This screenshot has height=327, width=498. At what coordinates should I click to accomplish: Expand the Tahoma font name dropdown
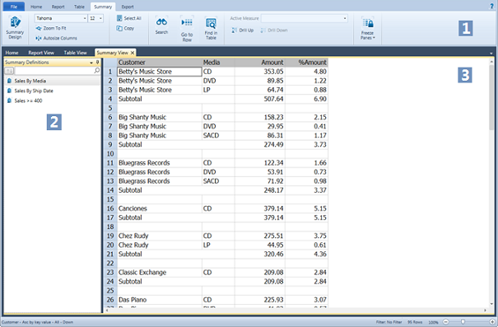(x=85, y=18)
